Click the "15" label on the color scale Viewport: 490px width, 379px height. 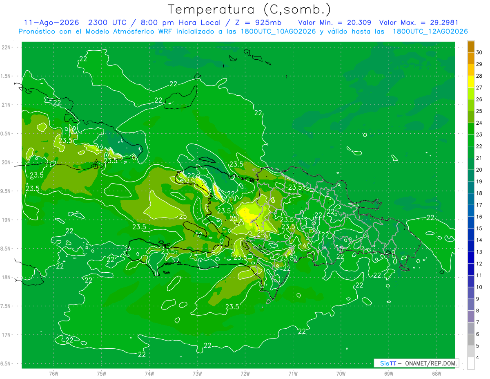[479, 229]
